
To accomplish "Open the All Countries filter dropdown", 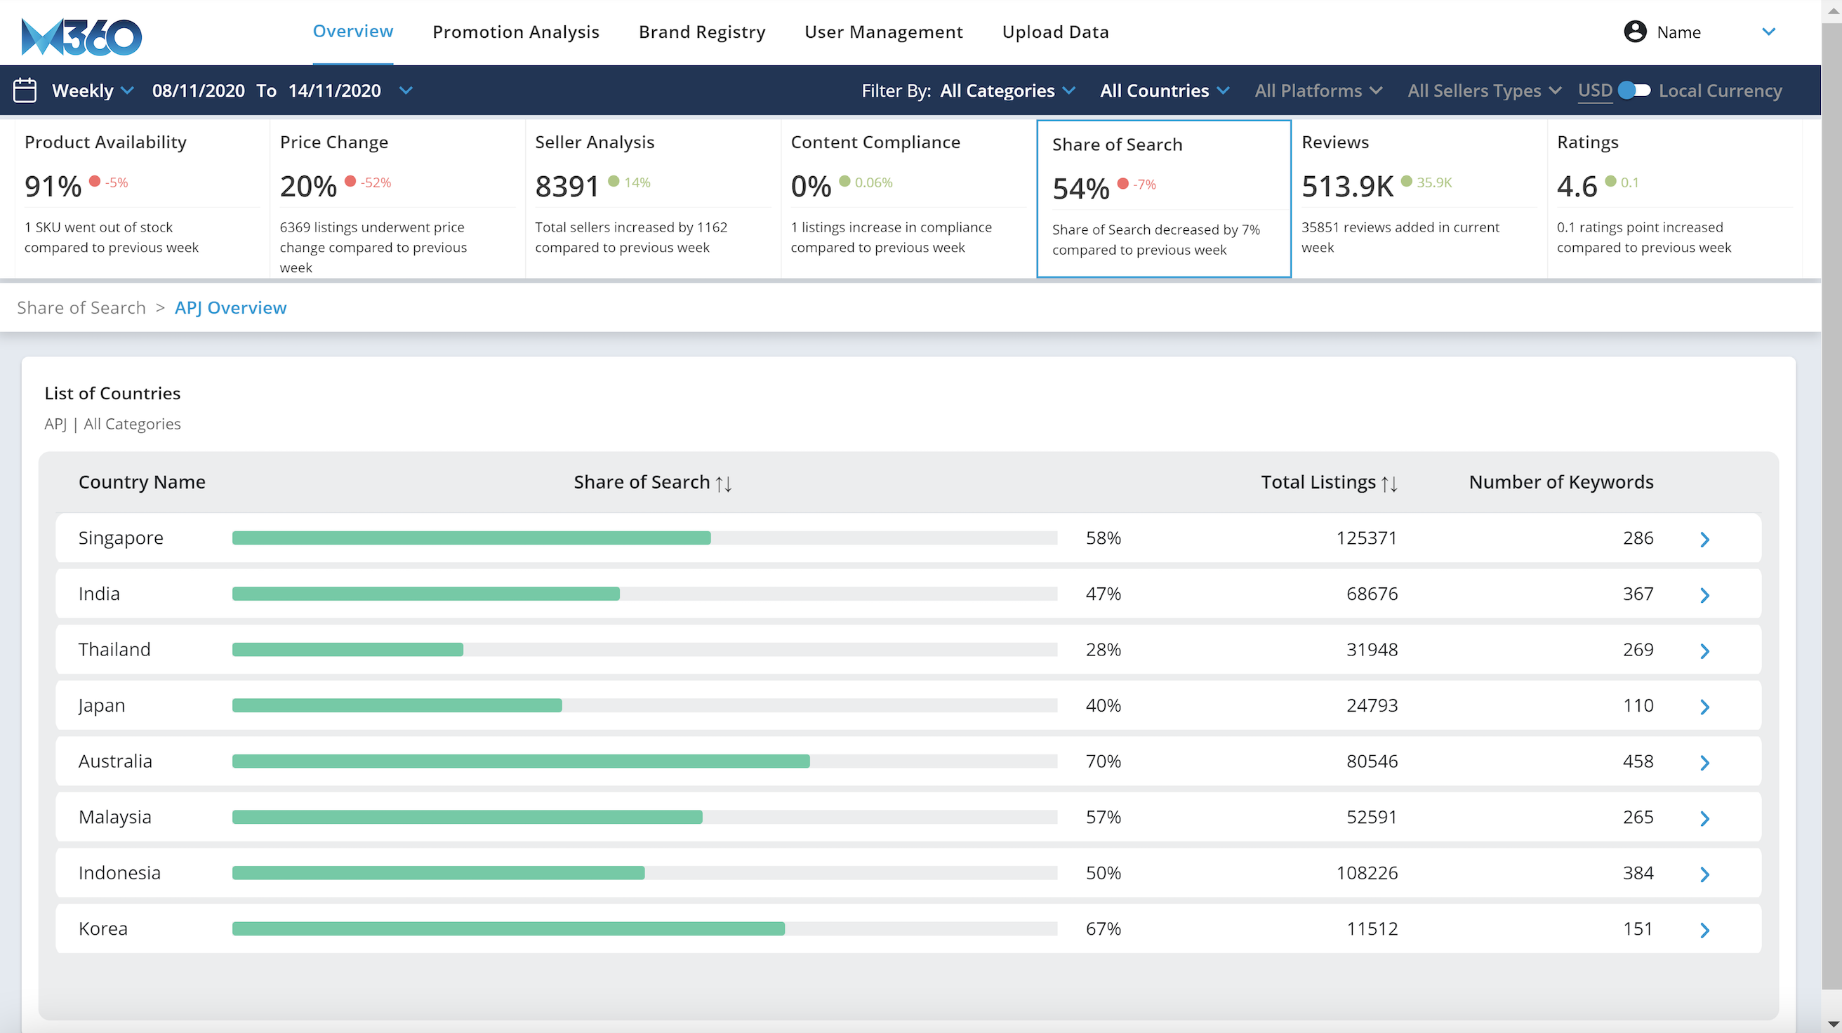I will [x=1164, y=91].
